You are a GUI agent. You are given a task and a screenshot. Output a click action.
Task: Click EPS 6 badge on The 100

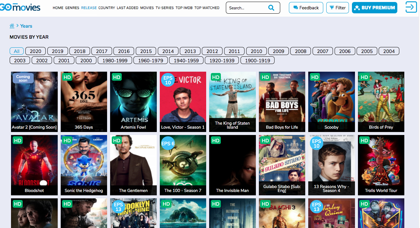coord(168,144)
